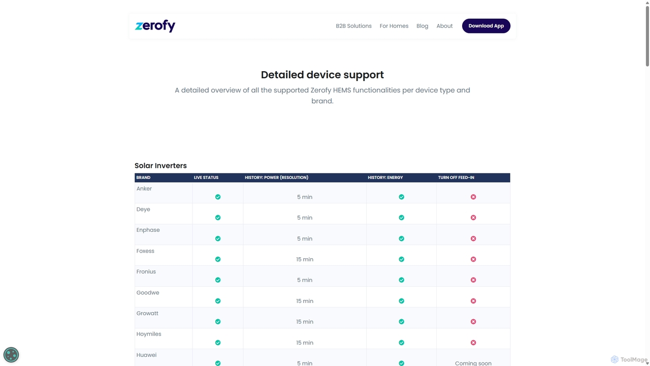This screenshot has width=650, height=366.
Task: Click Anker history energy check icon
Action: pos(401,197)
